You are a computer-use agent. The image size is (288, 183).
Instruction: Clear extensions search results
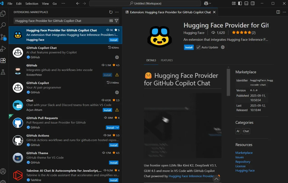point(111,21)
